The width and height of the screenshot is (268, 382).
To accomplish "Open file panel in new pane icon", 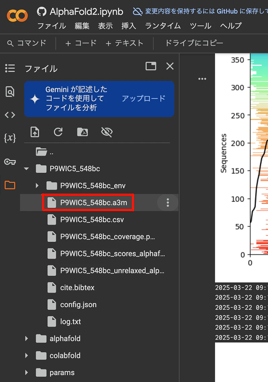I will [151, 66].
